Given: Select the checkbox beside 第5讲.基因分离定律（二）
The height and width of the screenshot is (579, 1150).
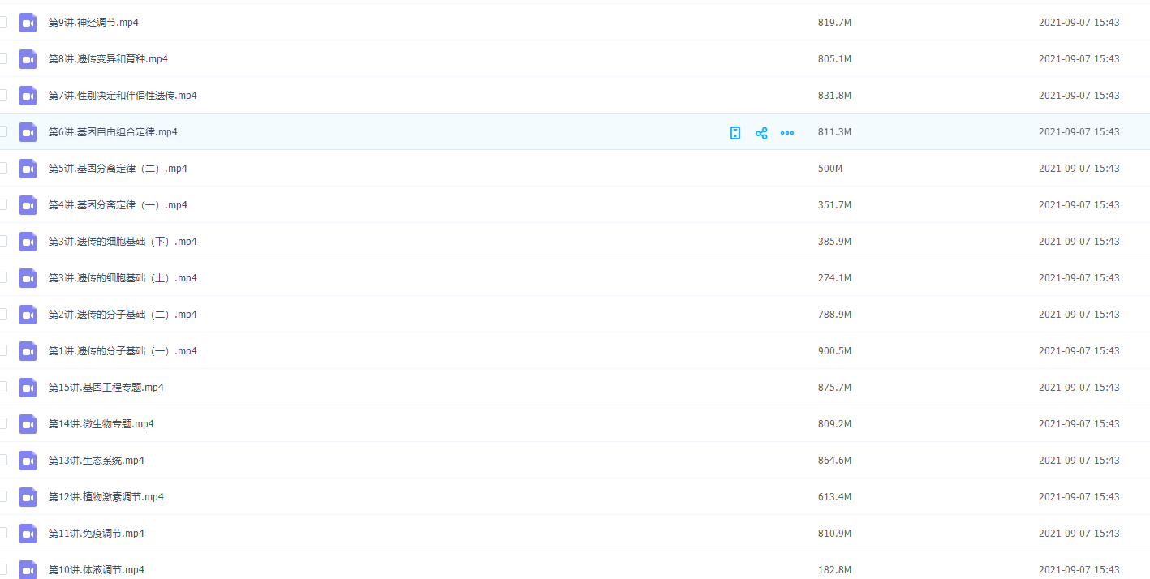Looking at the screenshot, I should pyautogui.click(x=2, y=168).
